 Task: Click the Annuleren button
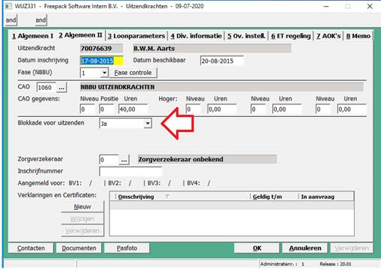pos(305,248)
